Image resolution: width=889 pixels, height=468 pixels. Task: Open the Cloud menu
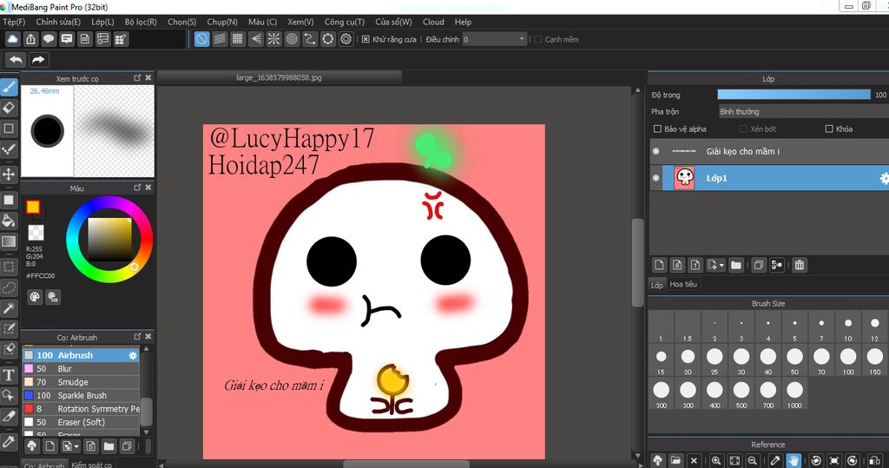click(x=433, y=22)
